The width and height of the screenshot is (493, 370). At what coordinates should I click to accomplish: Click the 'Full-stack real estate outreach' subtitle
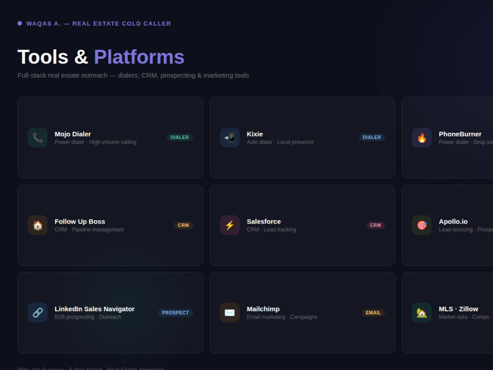pyautogui.click(x=133, y=75)
